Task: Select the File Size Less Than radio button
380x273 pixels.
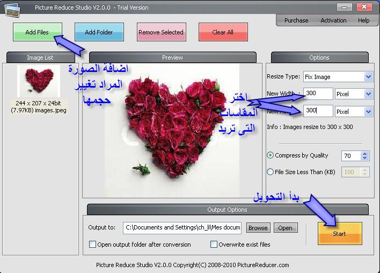Action: tap(270, 172)
